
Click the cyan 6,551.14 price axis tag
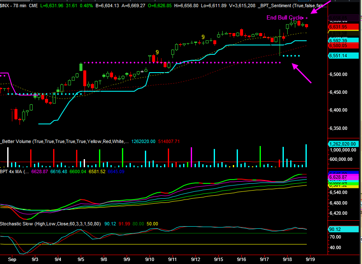click(x=344, y=56)
